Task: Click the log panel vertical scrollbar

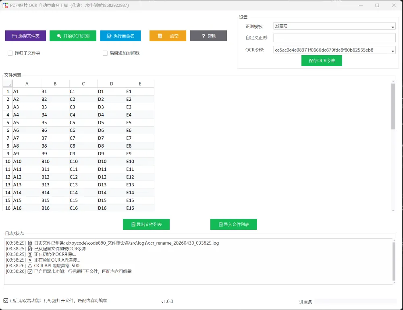Action: pyautogui.click(x=394, y=261)
